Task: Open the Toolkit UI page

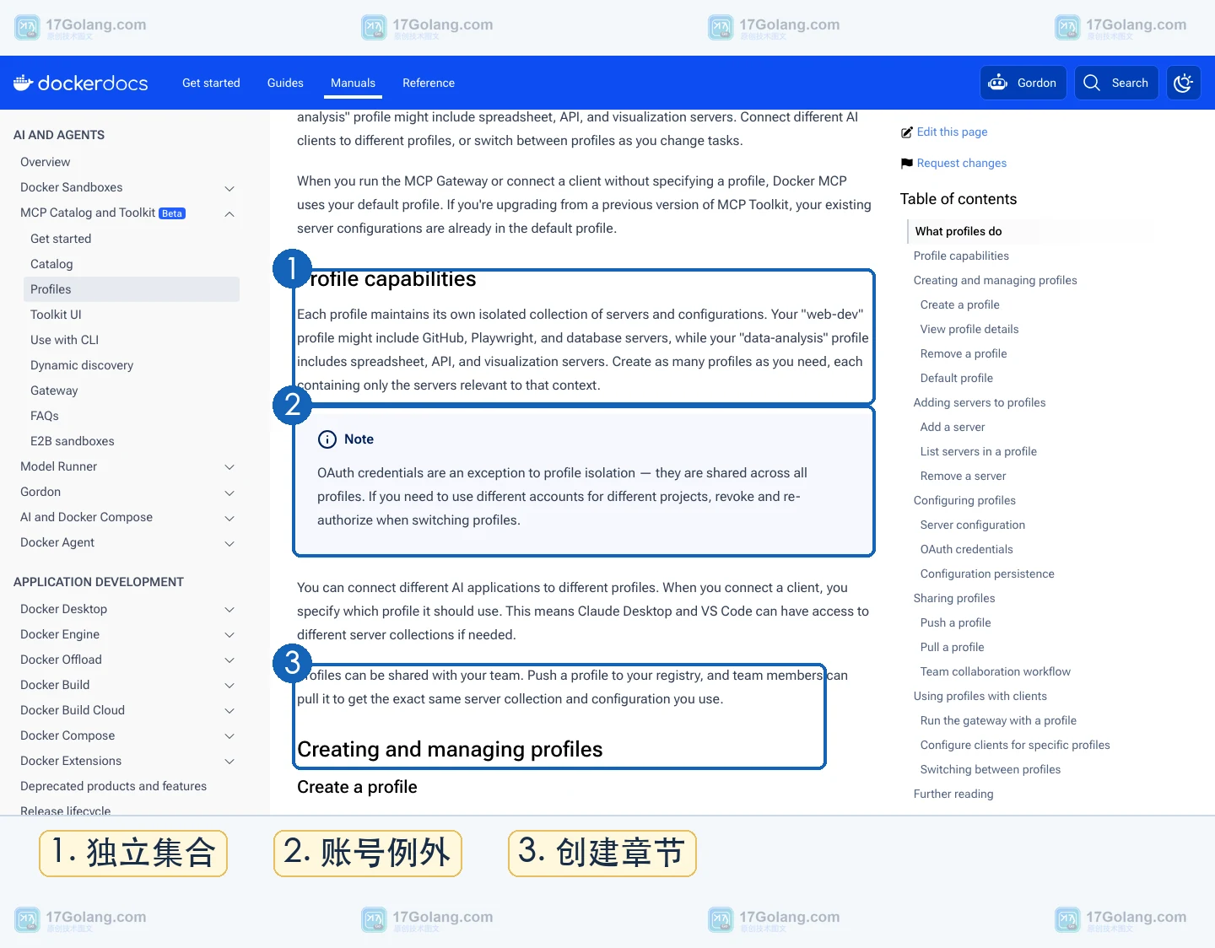Action: click(x=56, y=315)
